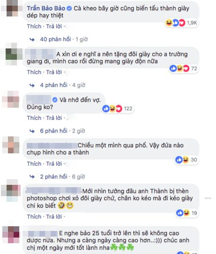The width and height of the screenshot is (216, 254).
Task: Open avatar of Trần Bảo Bảo commenter
Action: coord(12,8)
